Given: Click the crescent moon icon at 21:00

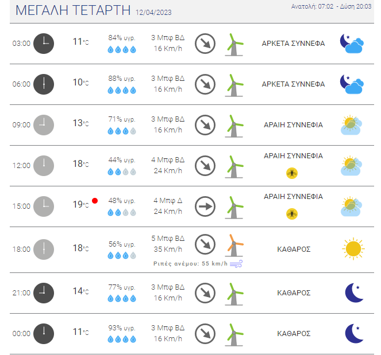Looking at the screenshot, I should click(354, 292).
